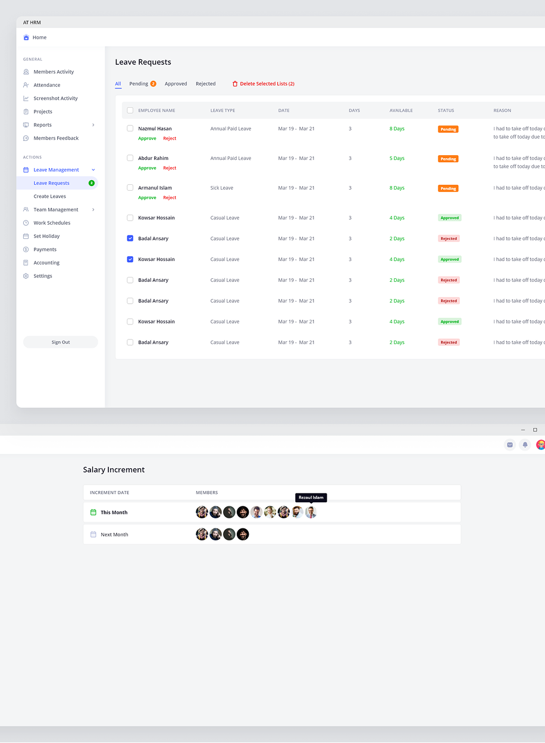The width and height of the screenshot is (545, 743).
Task: Open Members Activity from sidebar icon
Action: click(x=26, y=72)
